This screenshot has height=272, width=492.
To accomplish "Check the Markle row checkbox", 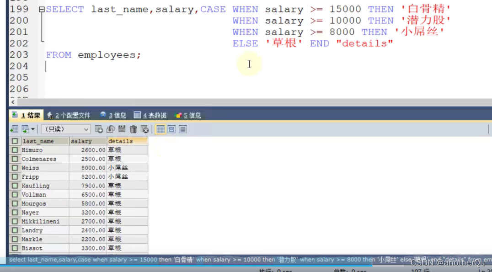I will click(15, 240).
